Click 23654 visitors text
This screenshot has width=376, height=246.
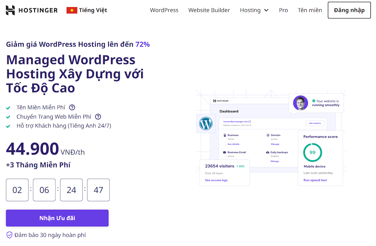pyautogui.click(x=220, y=166)
